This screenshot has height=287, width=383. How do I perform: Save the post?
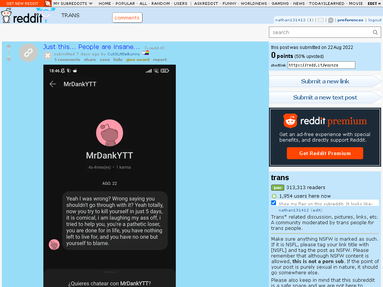pyautogui.click(x=105, y=59)
